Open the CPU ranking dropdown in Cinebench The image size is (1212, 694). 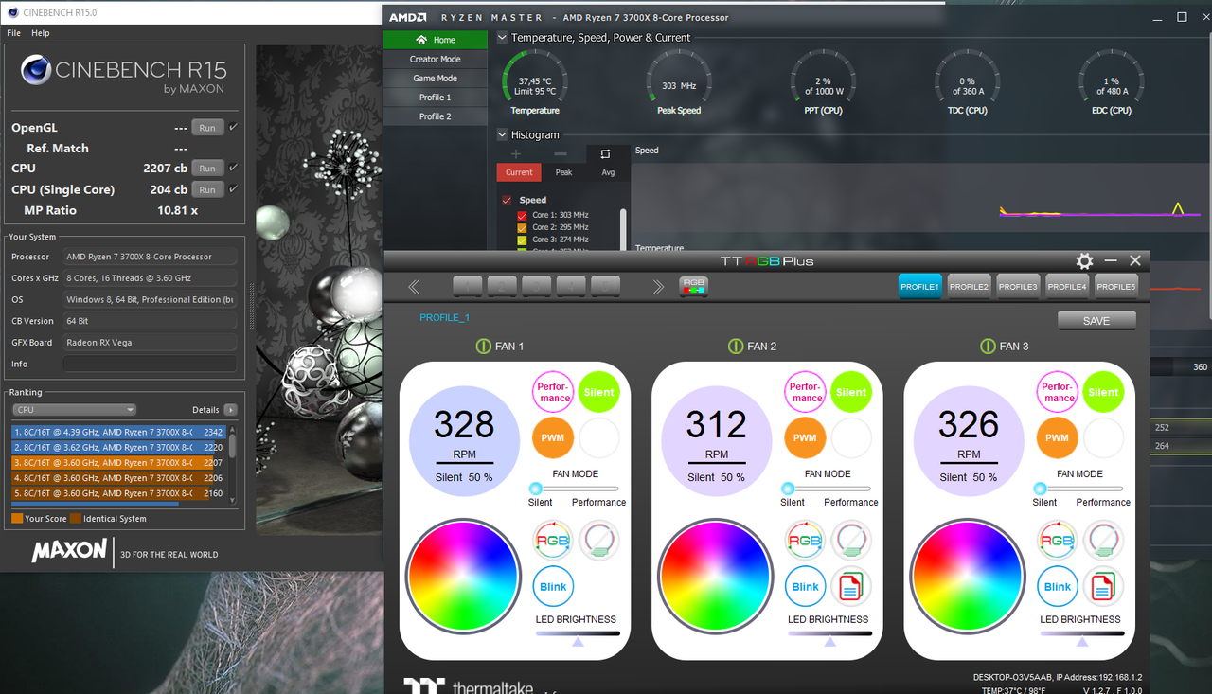[x=75, y=410]
